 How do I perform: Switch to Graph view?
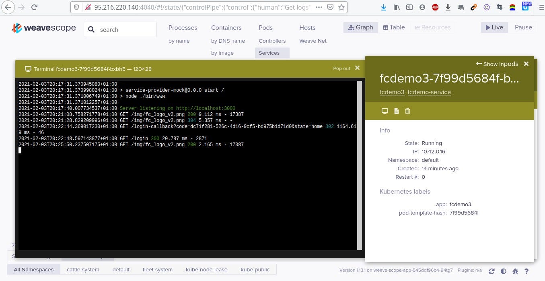[x=361, y=27]
